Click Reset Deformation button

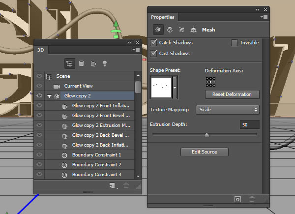point(232,94)
